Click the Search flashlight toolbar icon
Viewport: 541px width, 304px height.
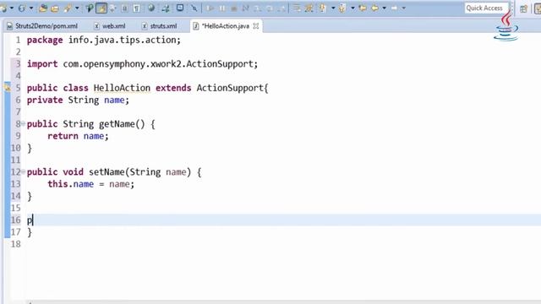(x=68, y=8)
